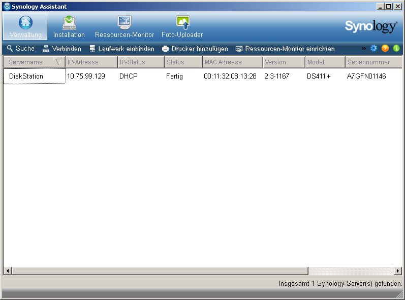Open the Ressourcen-Monitor tab
Image resolution: width=405 pixels, height=300 pixels.
(124, 26)
